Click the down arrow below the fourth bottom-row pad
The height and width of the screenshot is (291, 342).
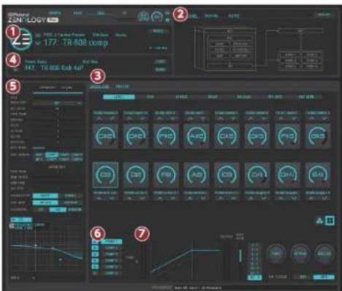tap(202, 198)
